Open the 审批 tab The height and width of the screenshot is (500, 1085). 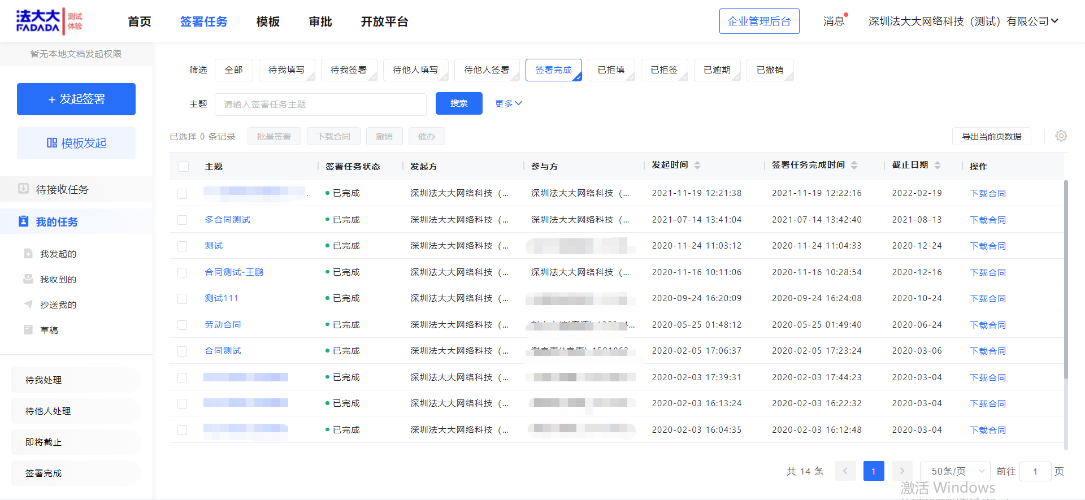(x=320, y=21)
